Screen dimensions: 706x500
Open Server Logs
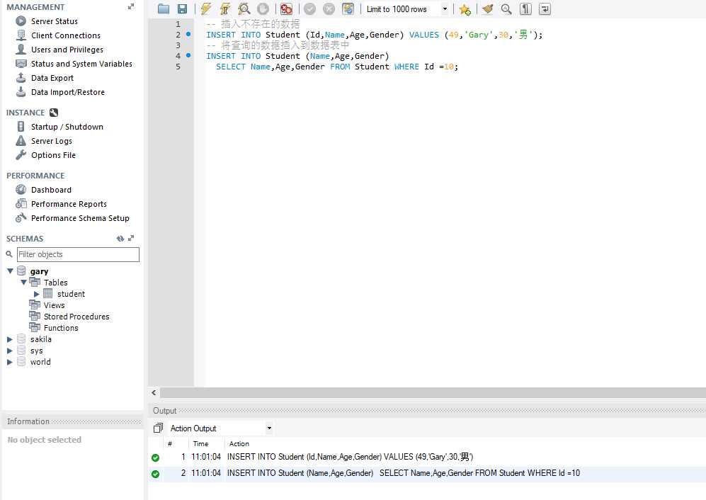point(51,141)
